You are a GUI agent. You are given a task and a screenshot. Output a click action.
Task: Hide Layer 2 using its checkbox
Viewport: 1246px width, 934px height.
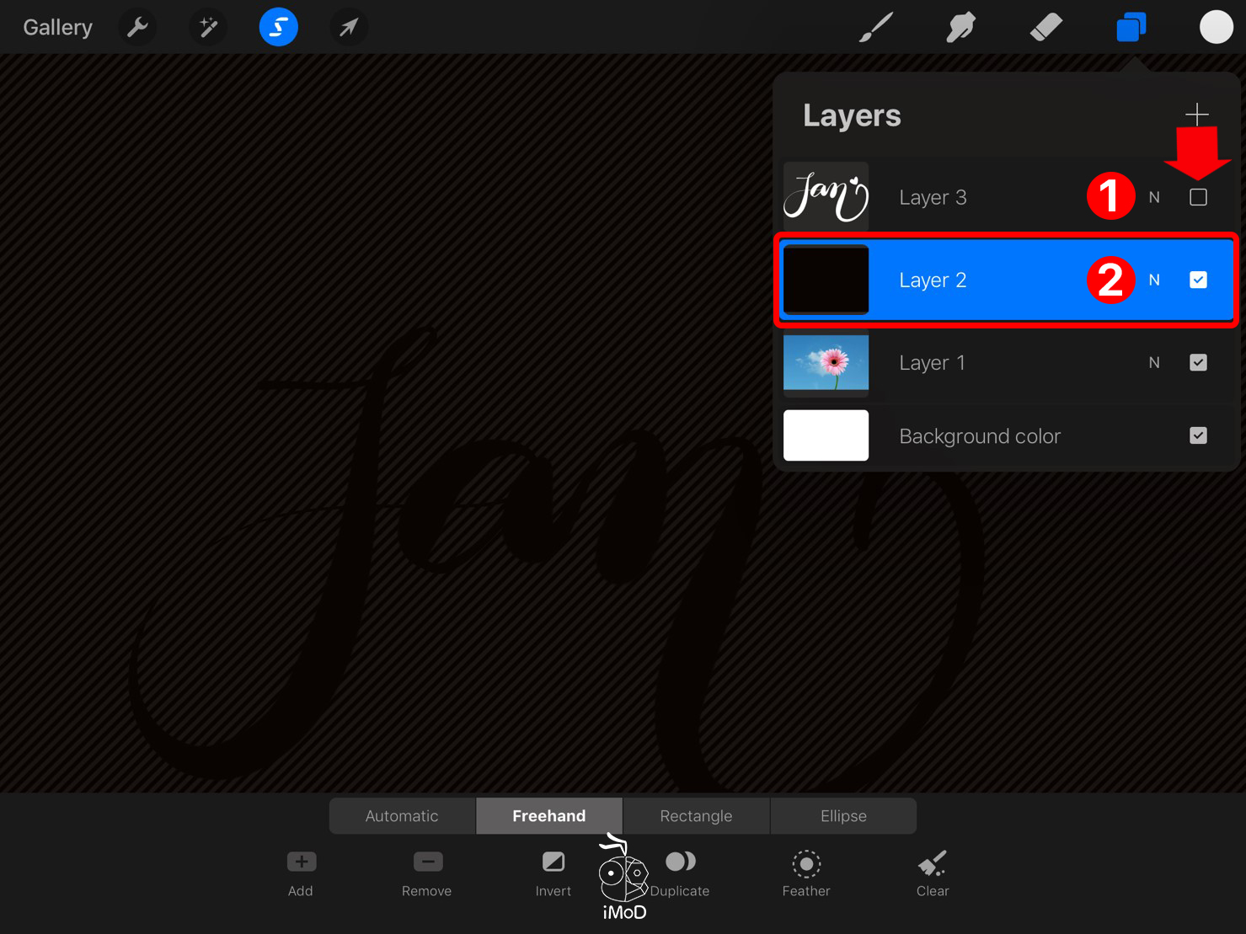pyautogui.click(x=1198, y=280)
